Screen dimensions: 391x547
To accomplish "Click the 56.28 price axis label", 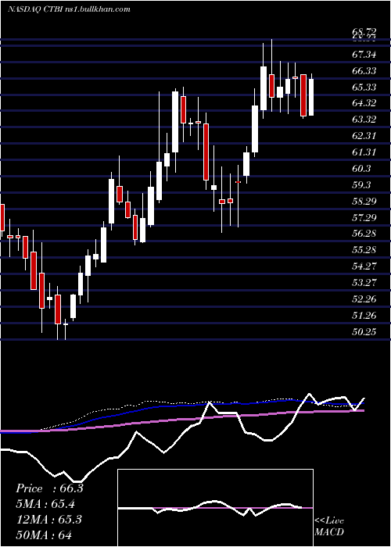I will [364, 234].
